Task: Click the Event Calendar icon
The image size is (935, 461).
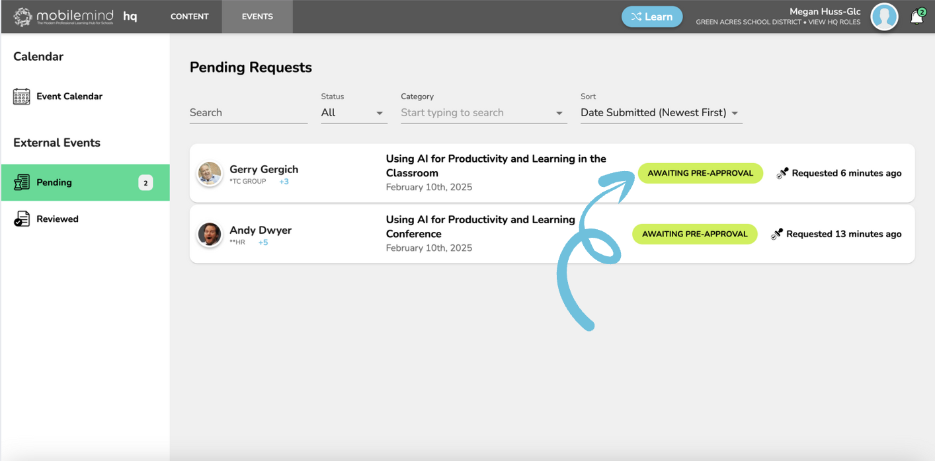Action: (22, 96)
